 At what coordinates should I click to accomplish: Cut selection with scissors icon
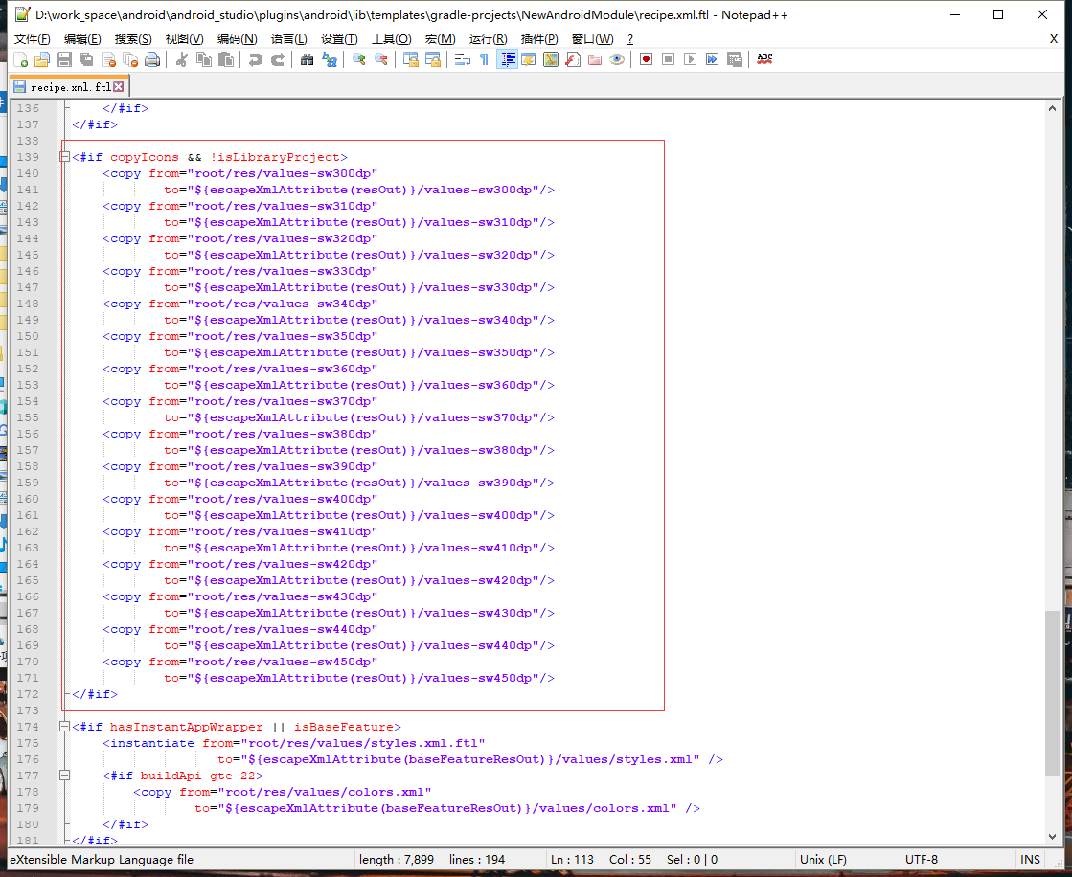pos(181,60)
